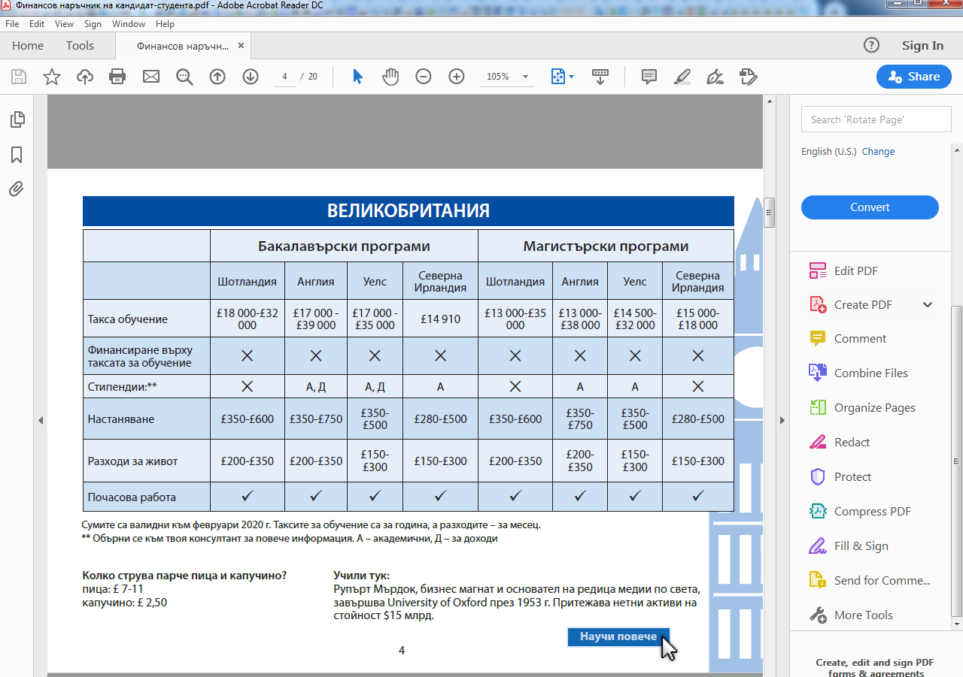Click the Convert button
This screenshot has height=677, width=963.
point(870,207)
